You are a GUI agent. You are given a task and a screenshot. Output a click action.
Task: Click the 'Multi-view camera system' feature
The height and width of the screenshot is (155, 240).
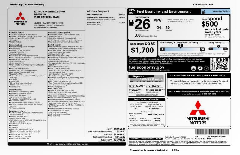(x=20, y=138)
